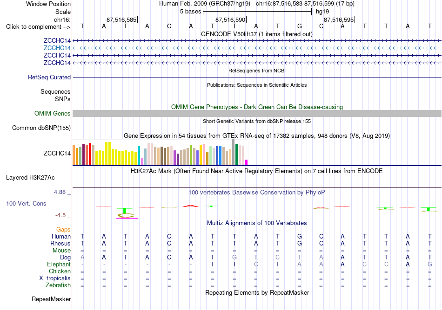Click the Human species label
Screen dimensions: 442x310
pyautogui.click(x=61, y=237)
